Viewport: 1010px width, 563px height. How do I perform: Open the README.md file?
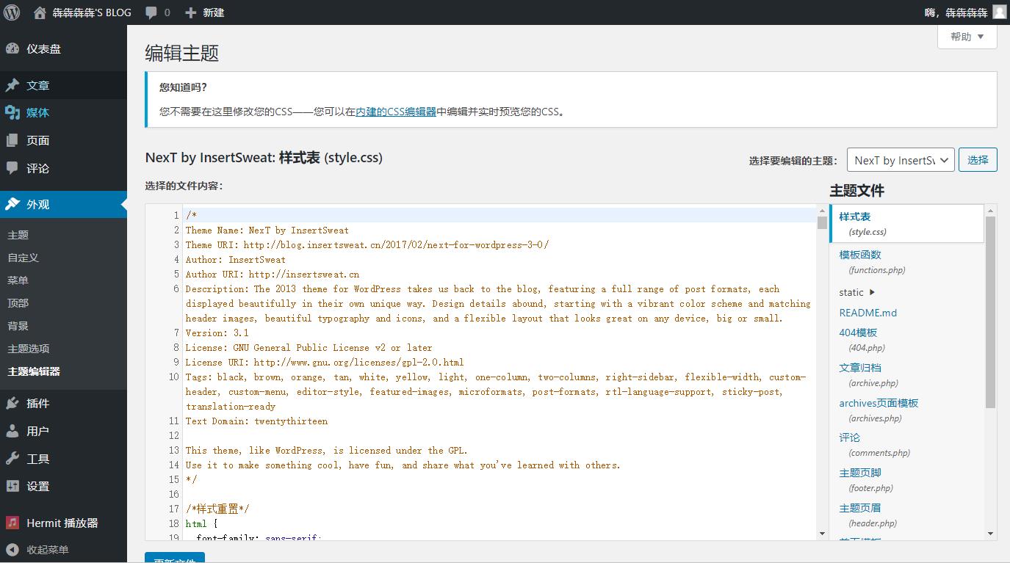(x=868, y=313)
